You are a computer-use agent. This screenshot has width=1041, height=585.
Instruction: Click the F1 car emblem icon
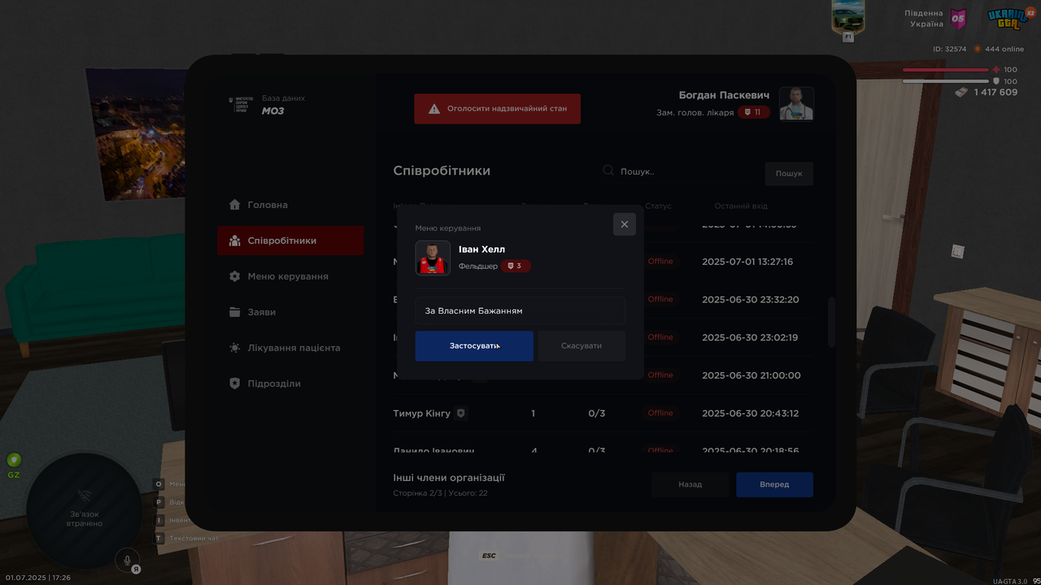pyautogui.click(x=848, y=16)
